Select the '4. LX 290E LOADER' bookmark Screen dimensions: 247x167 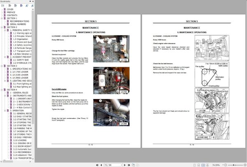(19, 78)
